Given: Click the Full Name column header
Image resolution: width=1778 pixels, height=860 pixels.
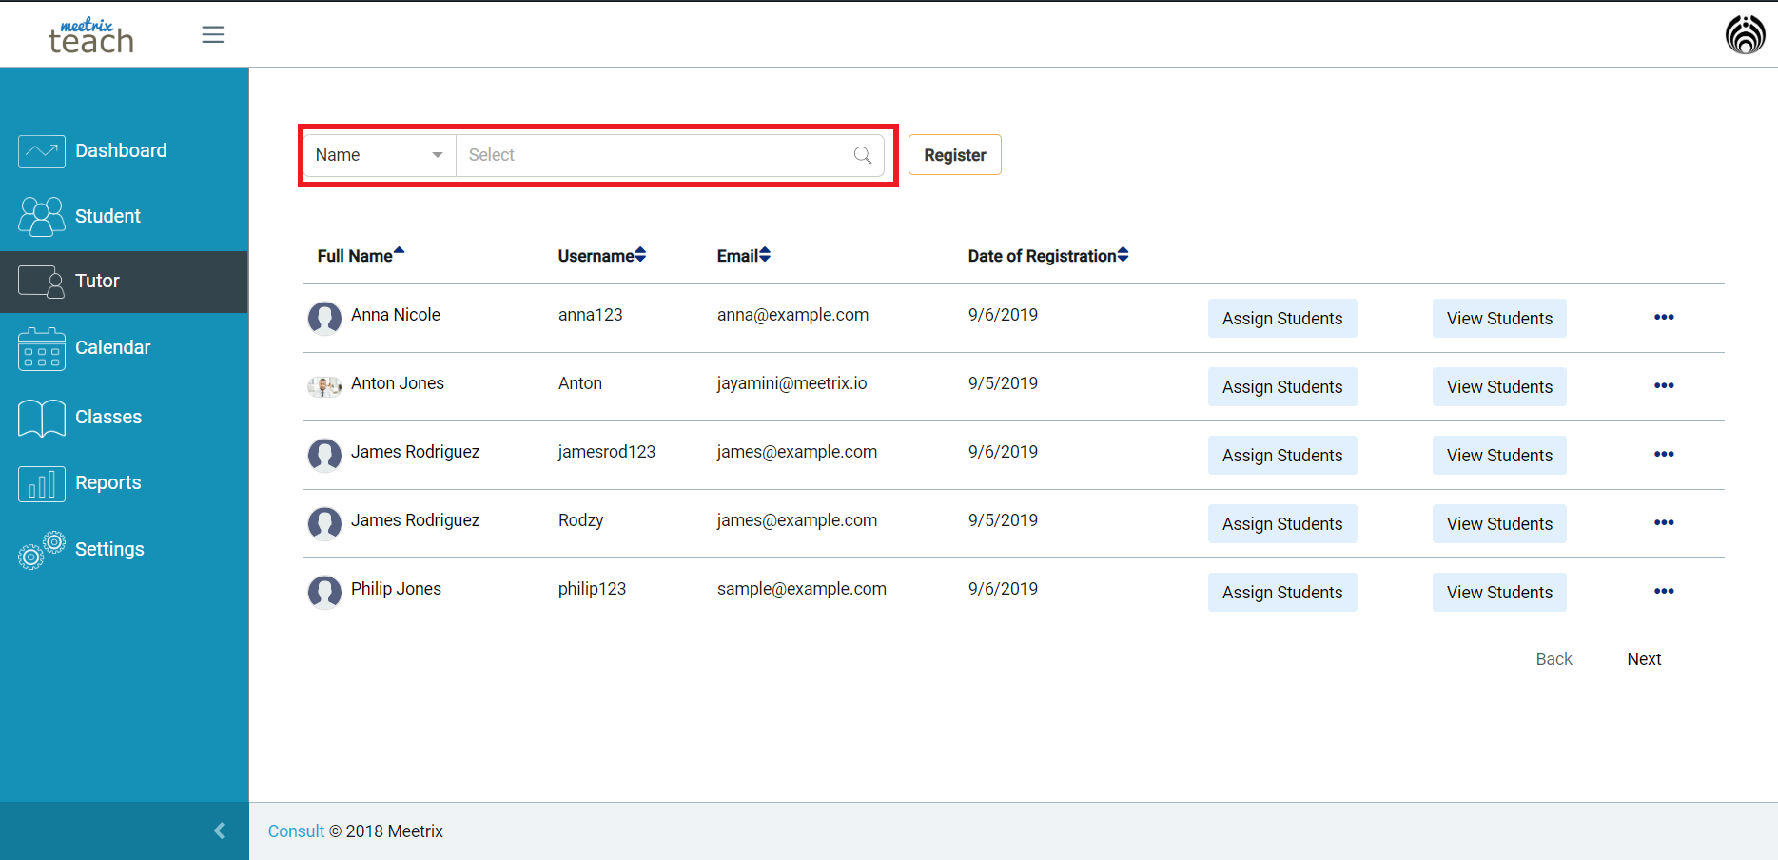Looking at the screenshot, I should coord(355,256).
